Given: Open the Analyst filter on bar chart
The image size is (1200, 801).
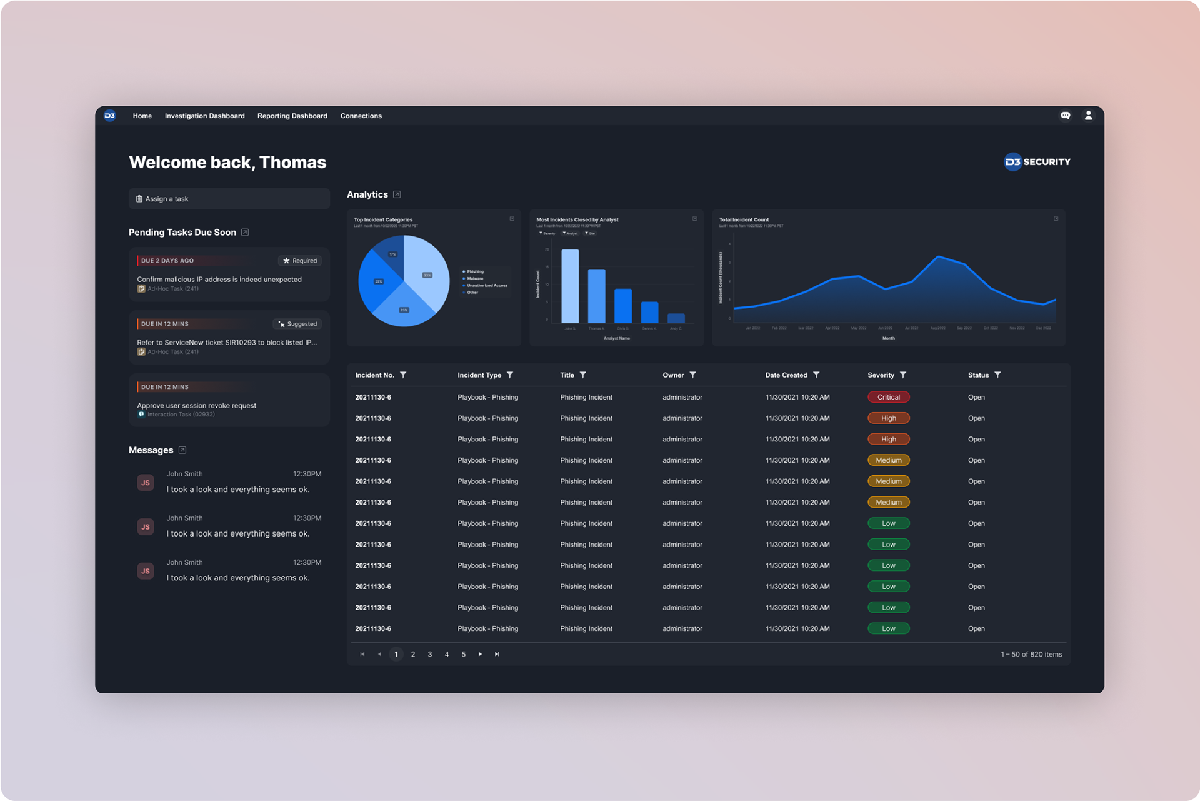Looking at the screenshot, I should (x=570, y=233).
